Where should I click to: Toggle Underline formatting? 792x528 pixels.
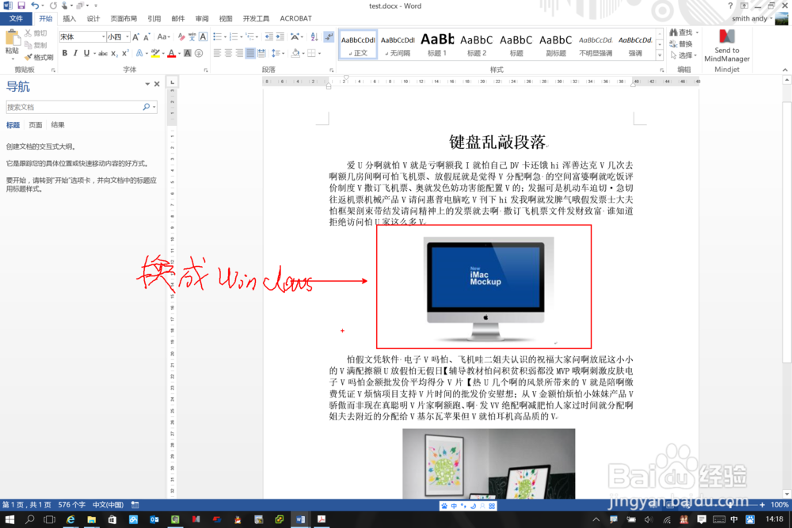86,53
